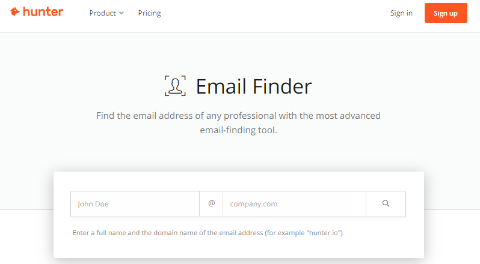
Task: Click the orange Hunter fox logo icon
Action: tap(14, 11)
